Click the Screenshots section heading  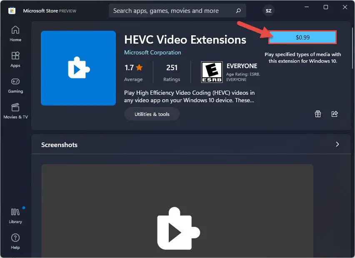tap(59, 145)
